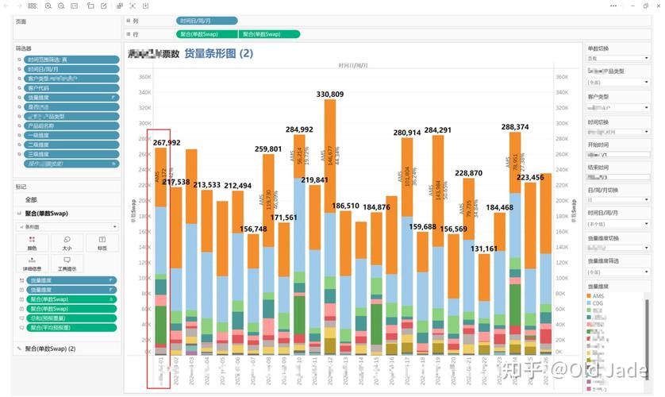Screen dimensions: 665x397
Task: Click the back arrow in the toolbar
Action: point(6,6)
